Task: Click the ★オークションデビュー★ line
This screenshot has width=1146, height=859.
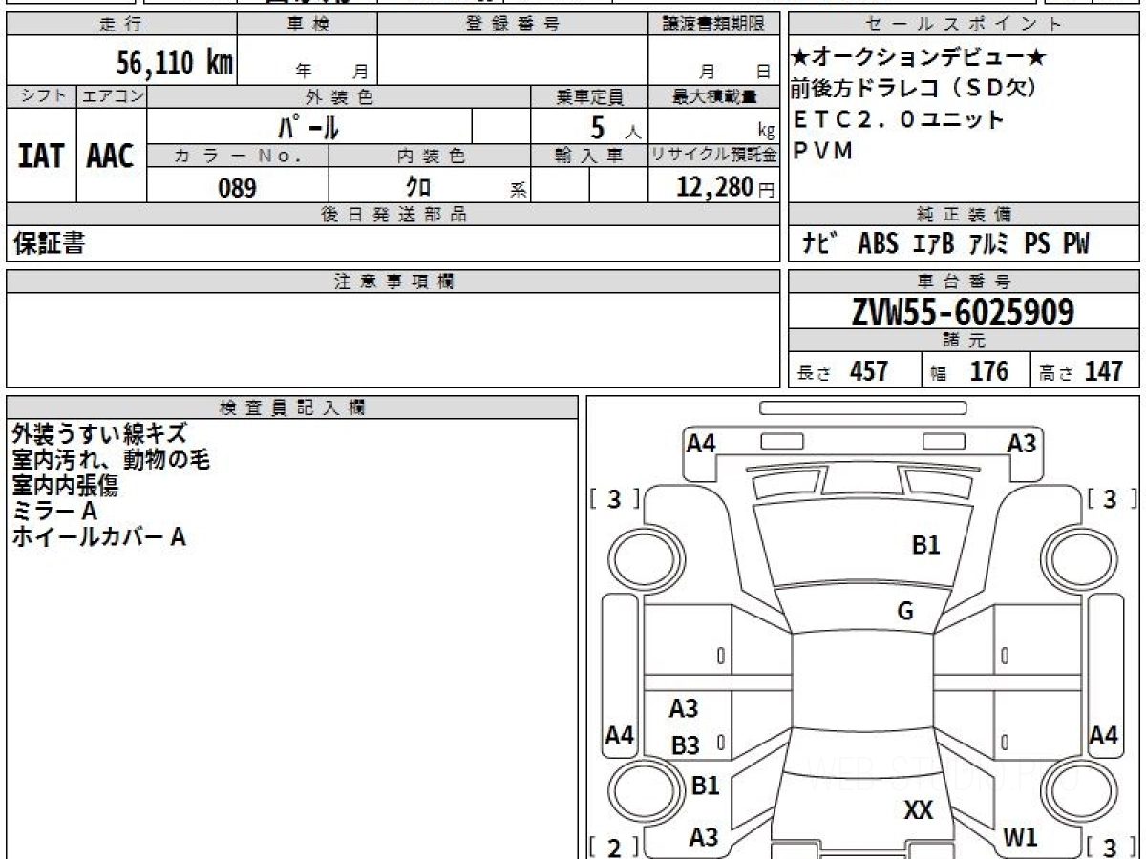Action: coord(919,58)
